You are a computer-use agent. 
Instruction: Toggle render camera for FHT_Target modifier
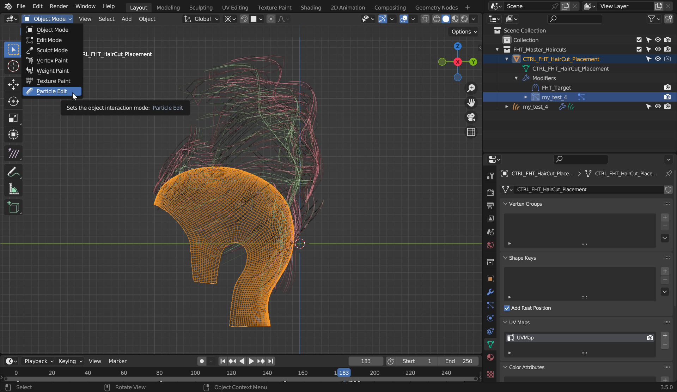tap(667, 88)
